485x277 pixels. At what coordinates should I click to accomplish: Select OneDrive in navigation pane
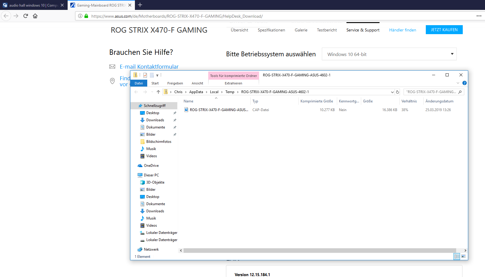(151, 166)
